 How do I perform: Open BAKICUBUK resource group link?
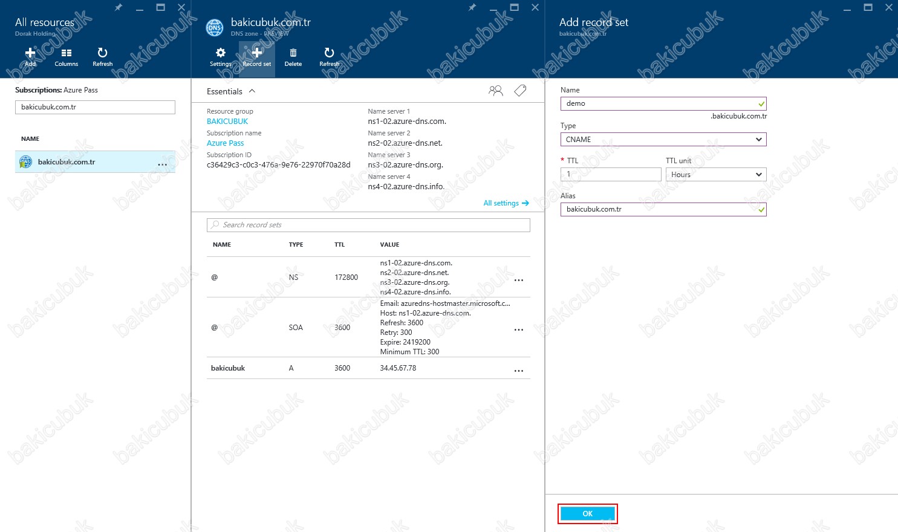227,122
